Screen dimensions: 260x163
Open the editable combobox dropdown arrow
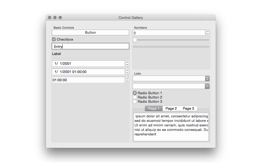(x=207, y=86)
